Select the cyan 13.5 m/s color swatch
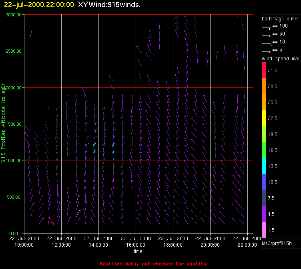The image size is (301, 269). click(x=264, y=166)
